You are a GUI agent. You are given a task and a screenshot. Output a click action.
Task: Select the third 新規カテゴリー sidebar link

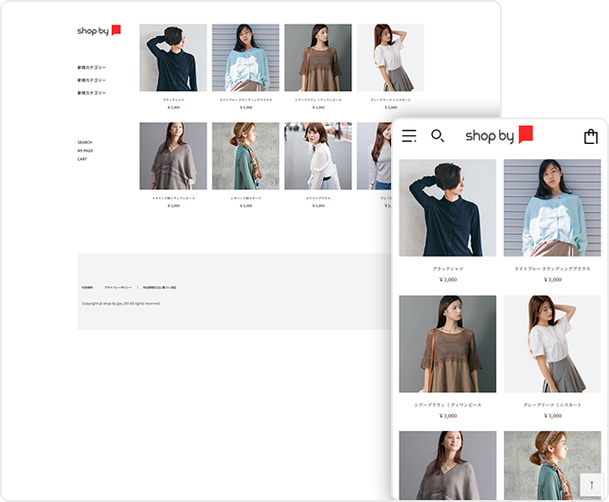pyautogui.click(x=91, y=93)
